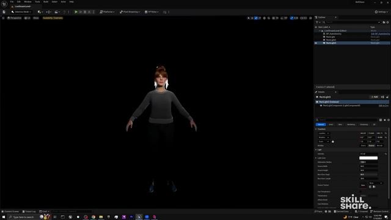Screen dimensions: 391x220
Task: Open the viewport Show menu
Action: click(x=36, y=18)
